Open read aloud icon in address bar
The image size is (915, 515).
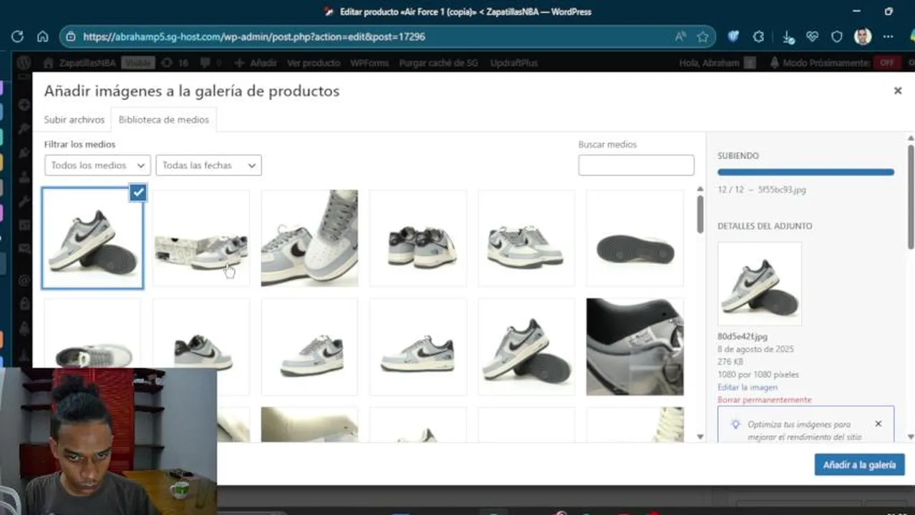click(x=680, y=36)
